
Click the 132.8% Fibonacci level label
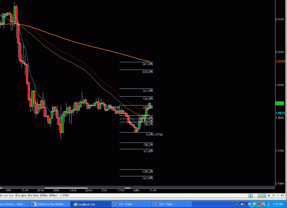148,99
